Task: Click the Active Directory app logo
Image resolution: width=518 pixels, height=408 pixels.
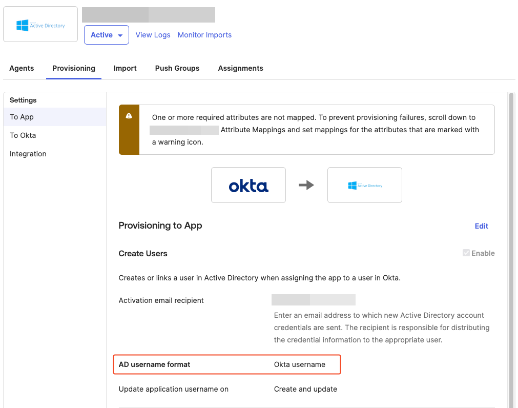Action: (x=40, y=24)
